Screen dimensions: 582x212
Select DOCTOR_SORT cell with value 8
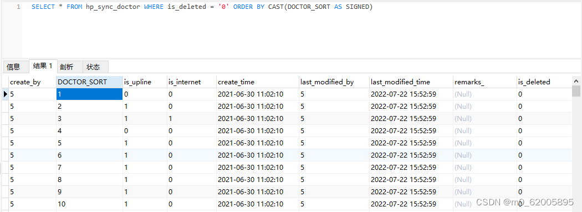point(89,180)
